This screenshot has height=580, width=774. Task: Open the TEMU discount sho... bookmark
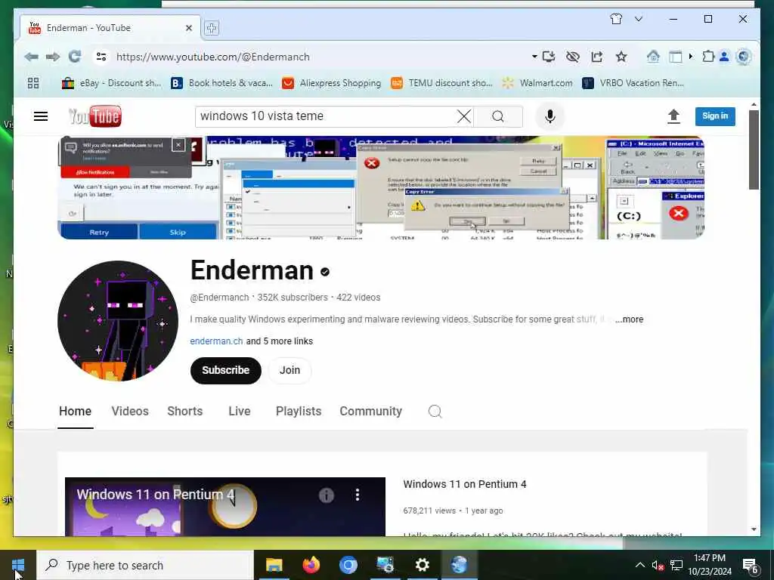(441, 83)
